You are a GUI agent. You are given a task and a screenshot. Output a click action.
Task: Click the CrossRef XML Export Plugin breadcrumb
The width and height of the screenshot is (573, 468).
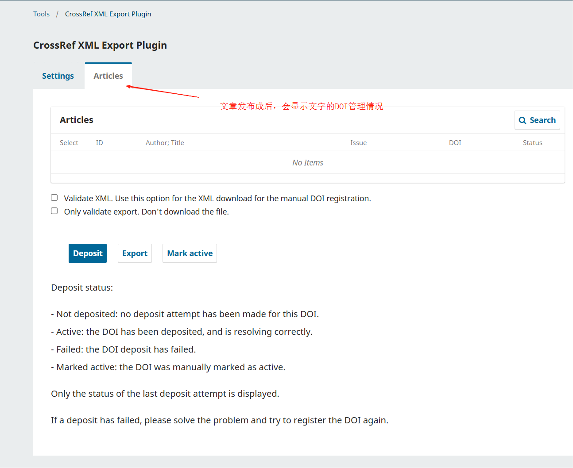point(108,14)
